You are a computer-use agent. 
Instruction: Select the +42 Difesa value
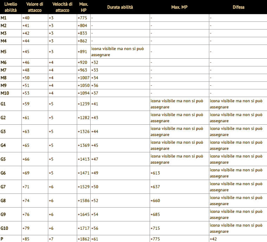[x=213, y=239]
